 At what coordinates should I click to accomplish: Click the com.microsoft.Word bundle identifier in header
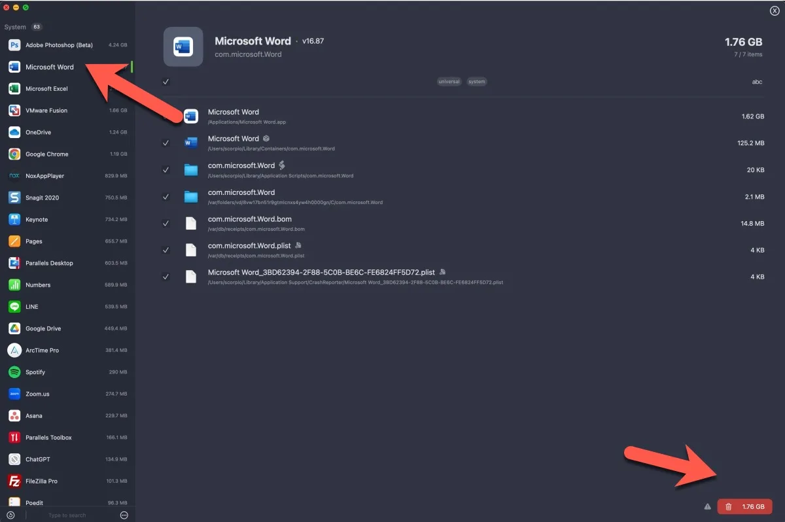[248, 54]
